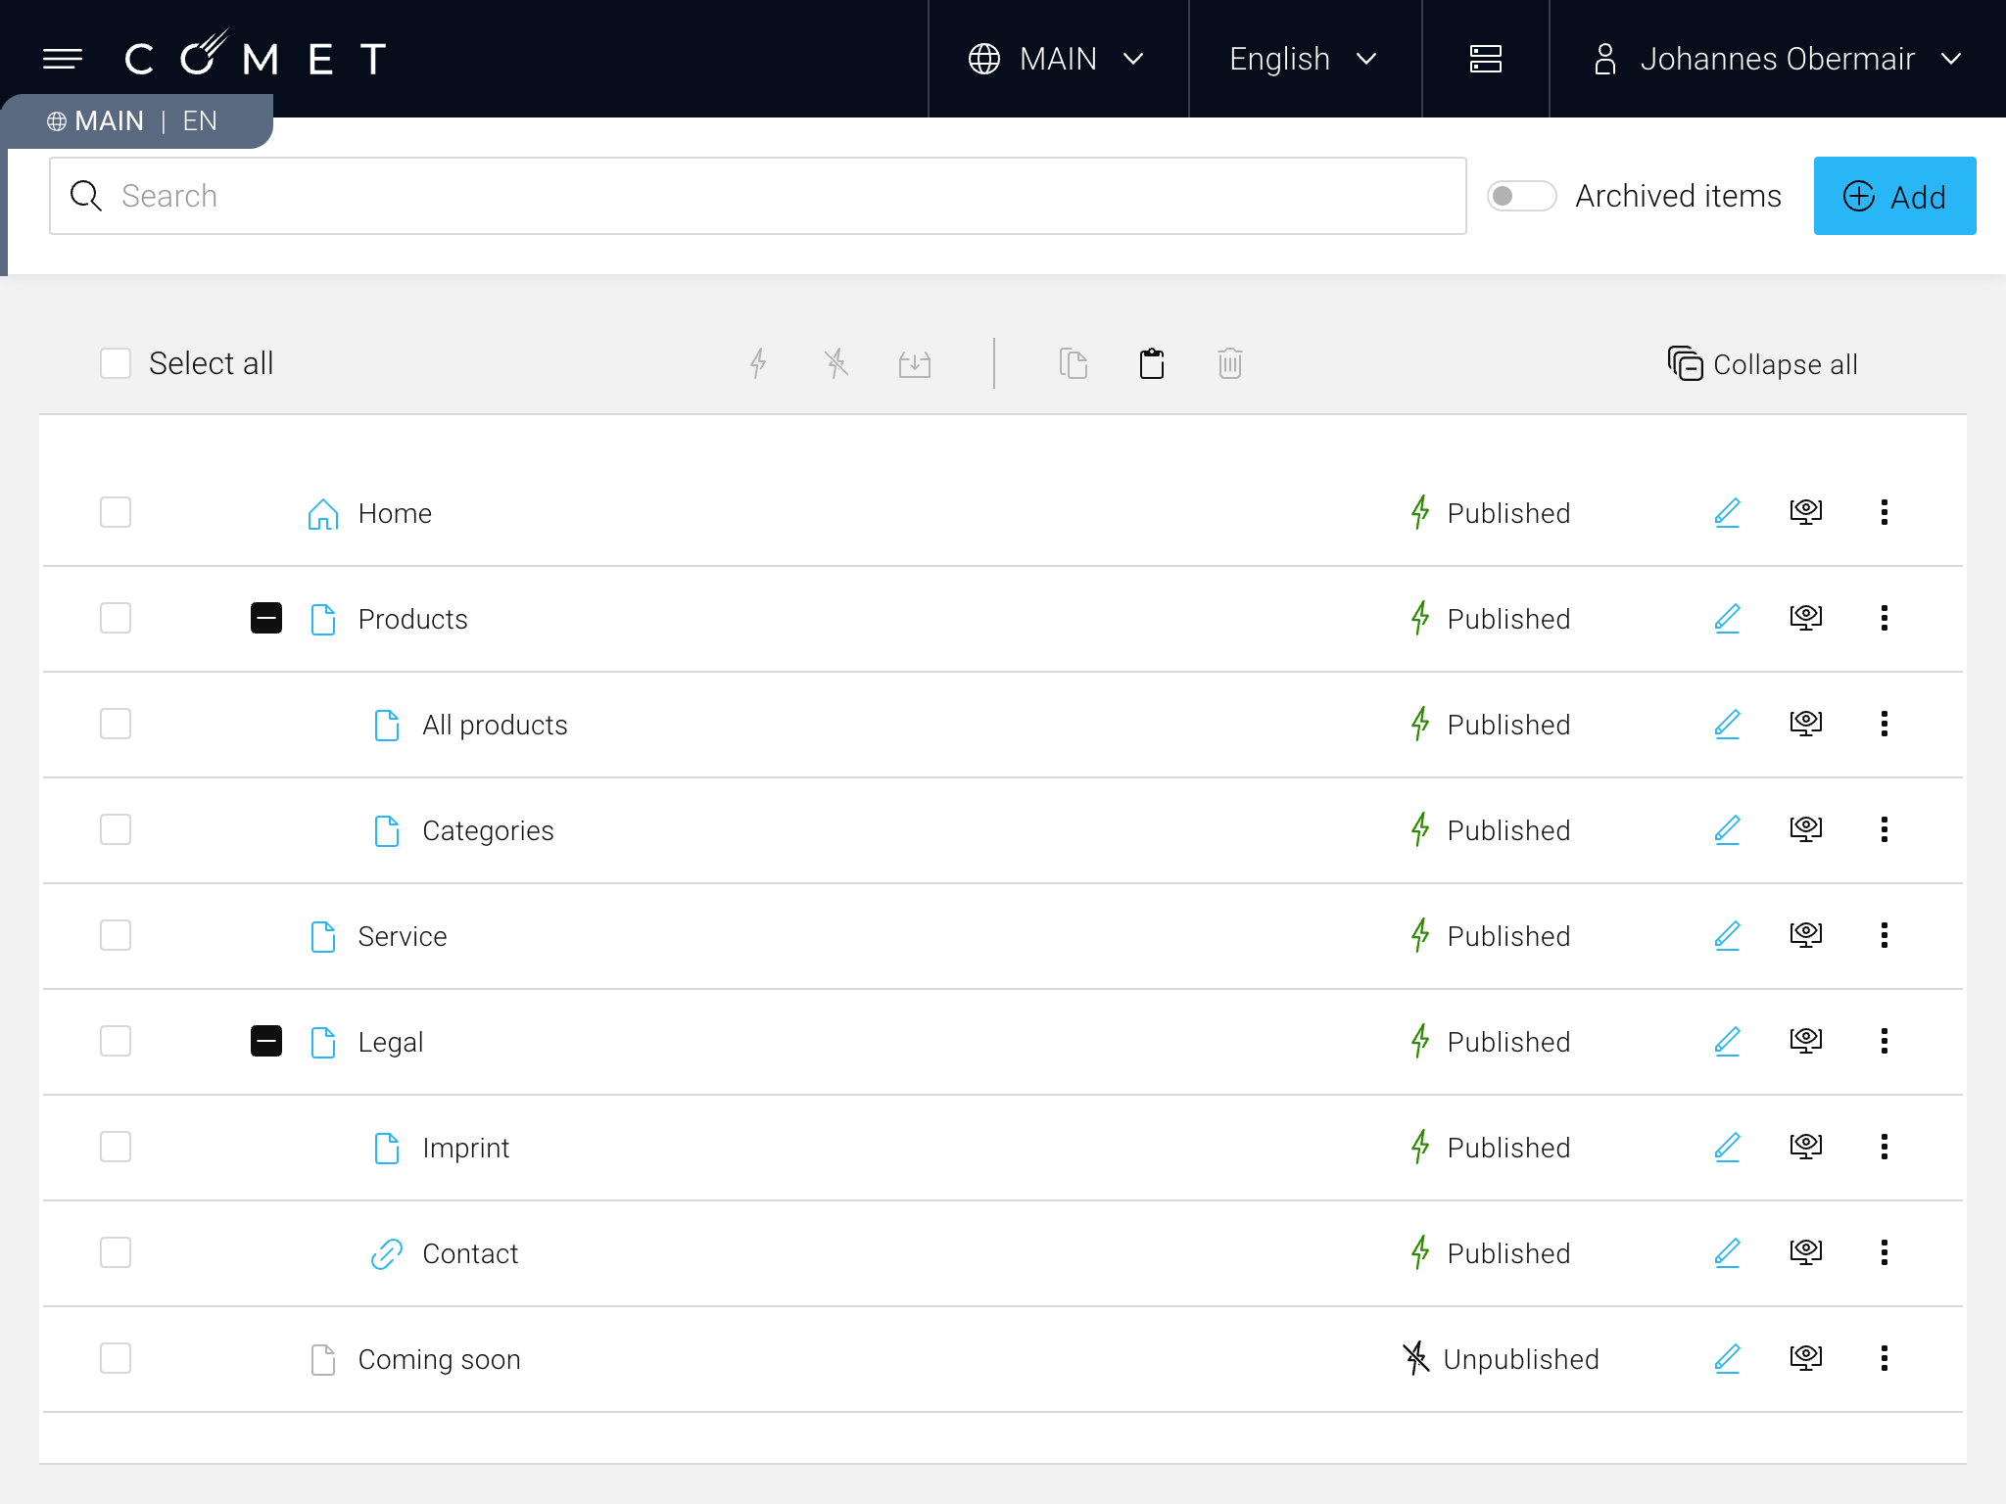Click the server/stack icon in header

pyautogui.click(x=1485, y=59)
